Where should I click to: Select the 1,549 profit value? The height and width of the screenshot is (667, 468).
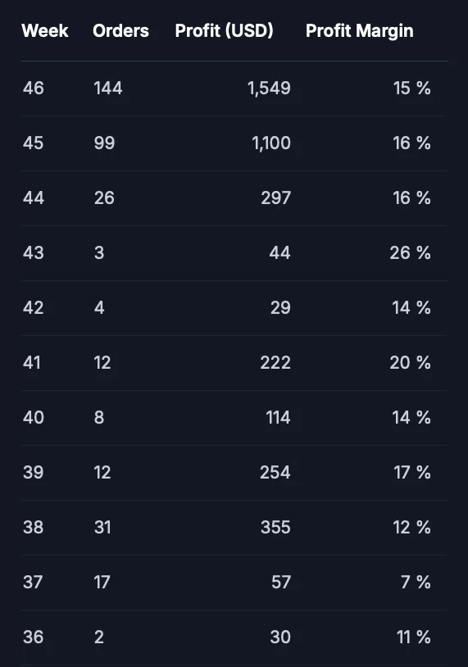[x=269, y=88]
